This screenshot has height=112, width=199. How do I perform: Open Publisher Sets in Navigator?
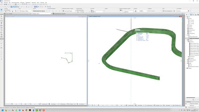click(x=198, y=15)
